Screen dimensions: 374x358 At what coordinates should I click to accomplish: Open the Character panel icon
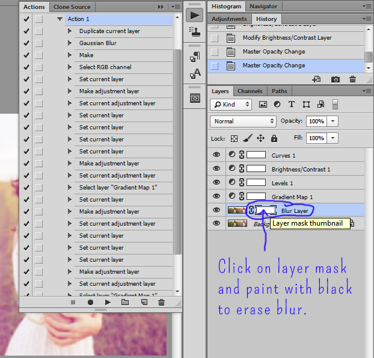coord(195,74)
